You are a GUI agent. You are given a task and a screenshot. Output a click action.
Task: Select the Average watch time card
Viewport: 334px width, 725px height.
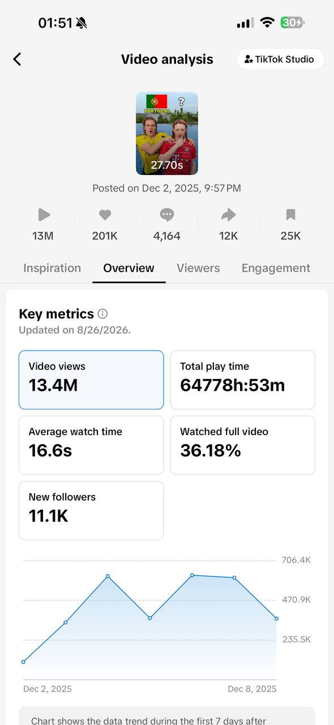91,445
